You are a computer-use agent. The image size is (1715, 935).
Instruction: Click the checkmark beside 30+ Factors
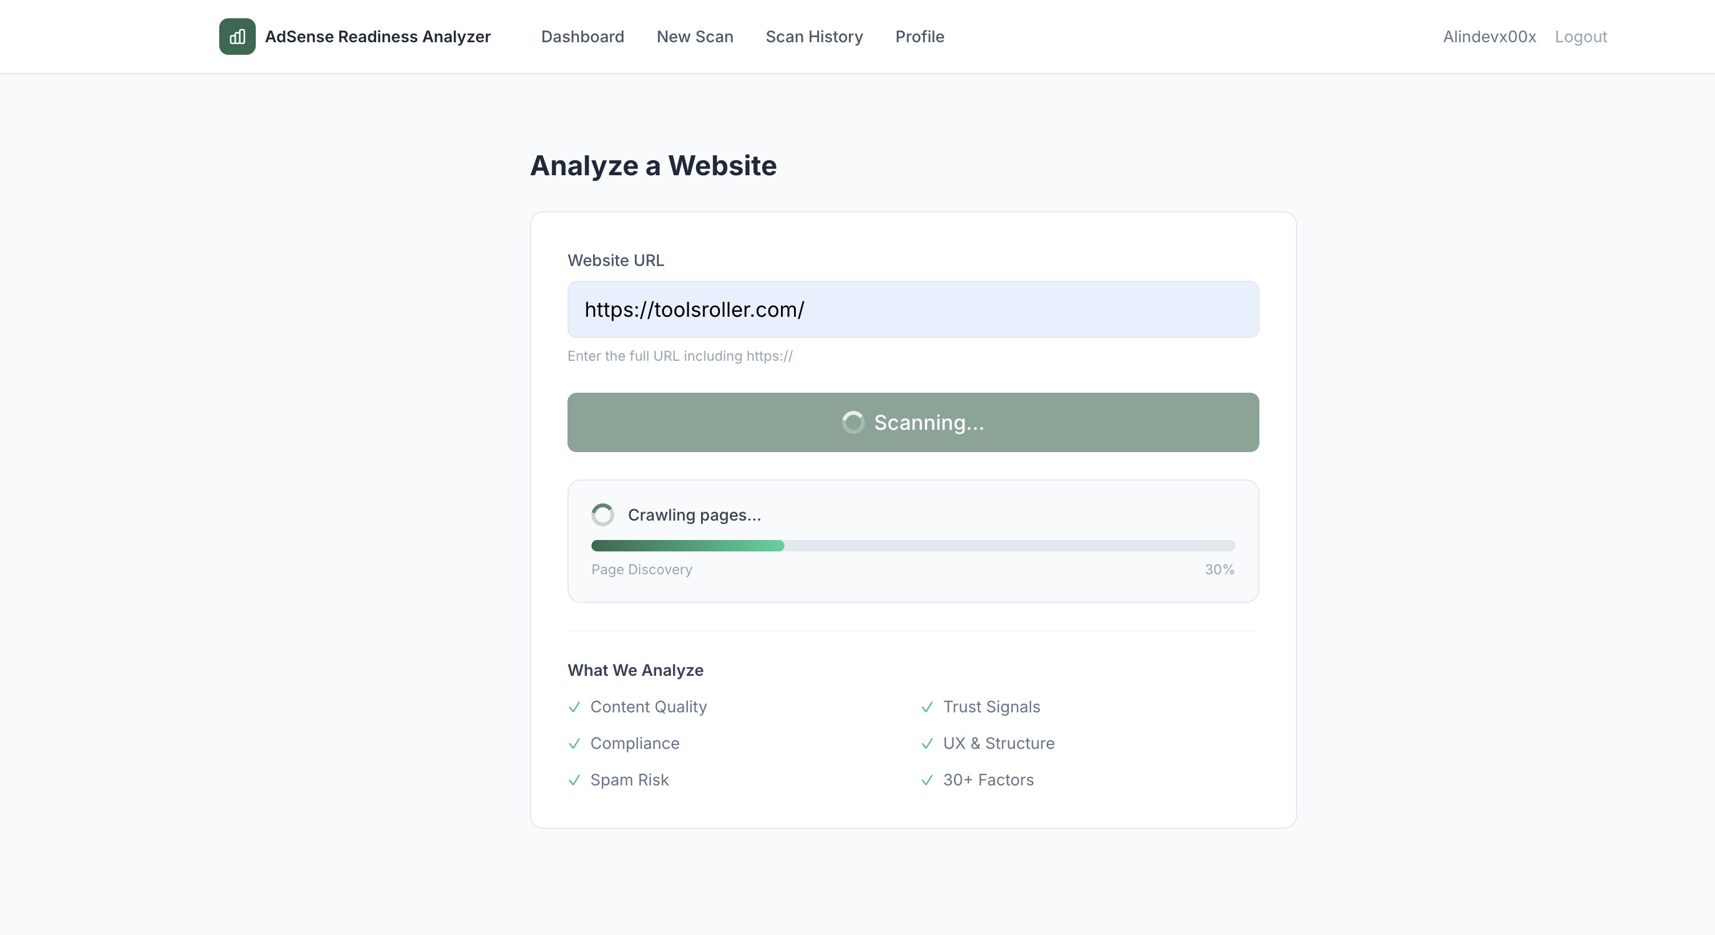[x=927, y=781]
